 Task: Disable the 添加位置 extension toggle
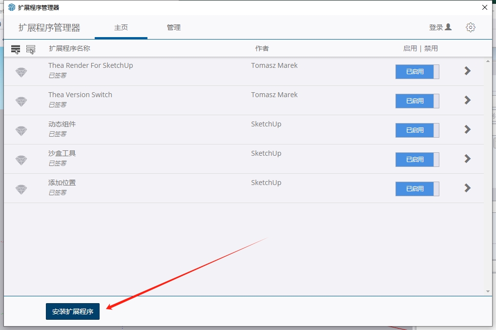(417, 189)
